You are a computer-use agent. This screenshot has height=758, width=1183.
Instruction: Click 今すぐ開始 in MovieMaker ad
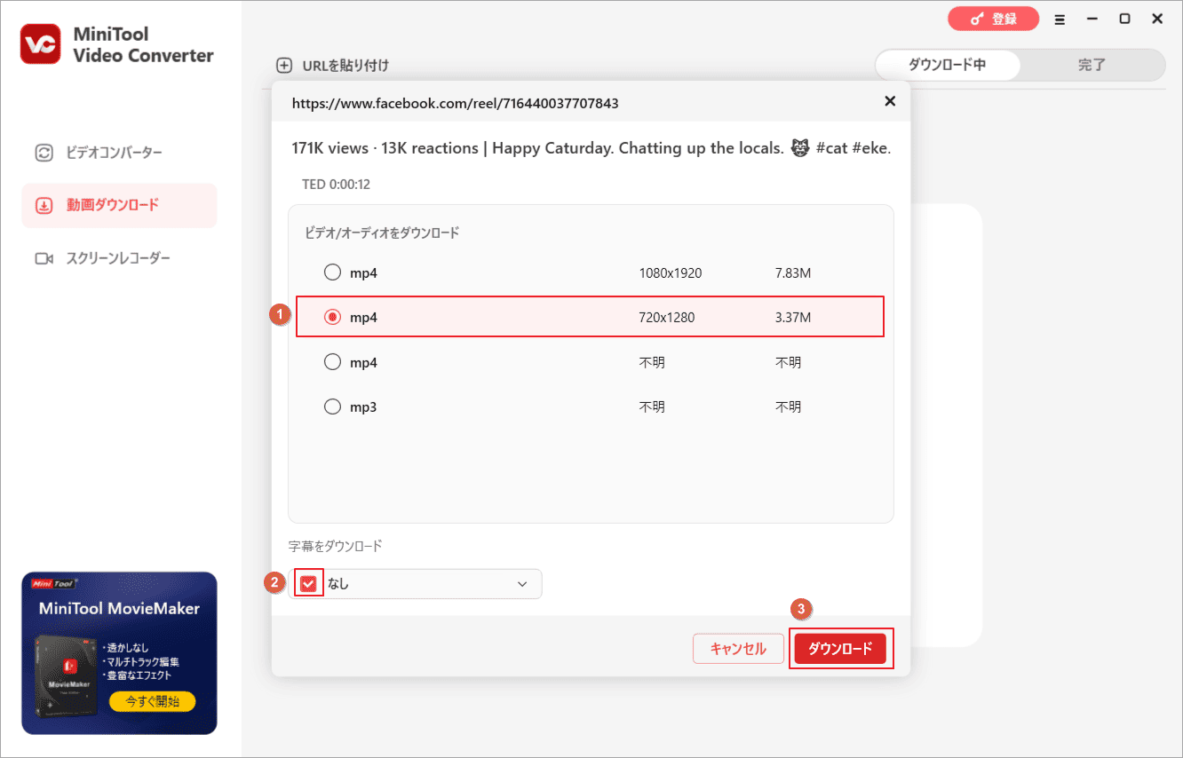pos(153,701)
